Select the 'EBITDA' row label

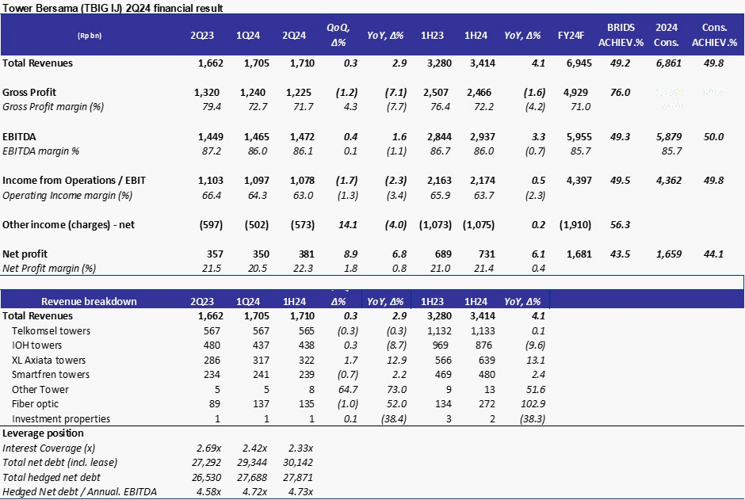point(19,137)
